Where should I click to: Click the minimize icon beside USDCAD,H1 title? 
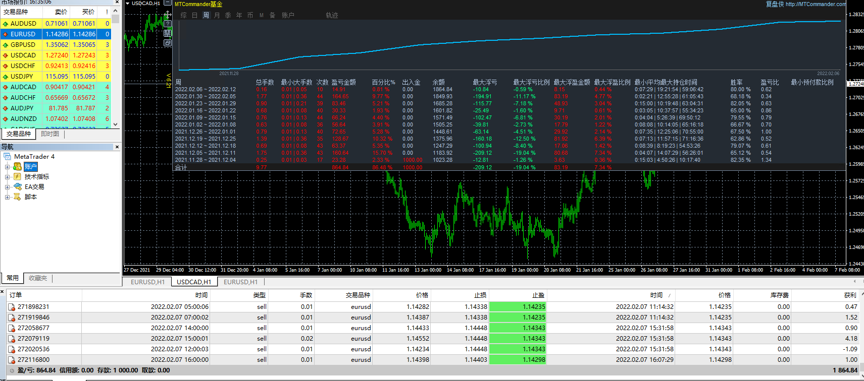pyautogui.click(x=168, y=3)
